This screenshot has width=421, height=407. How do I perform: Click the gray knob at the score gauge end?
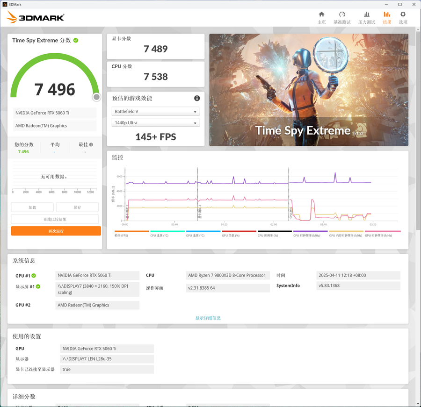(x=96, y=97)
